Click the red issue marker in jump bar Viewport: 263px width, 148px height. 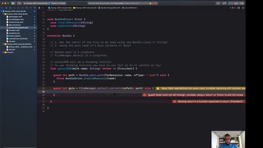pyautogui.click(x=233, y=8)
